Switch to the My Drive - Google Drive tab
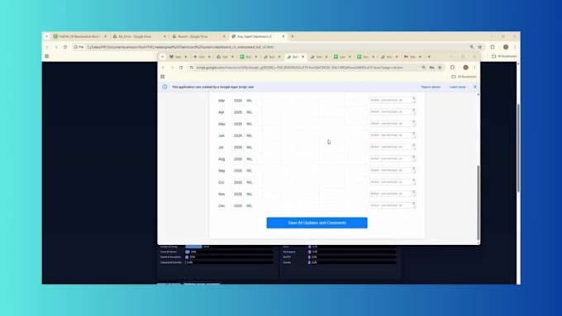The width and height of the screenshot is (562, 316). [138, 36]
